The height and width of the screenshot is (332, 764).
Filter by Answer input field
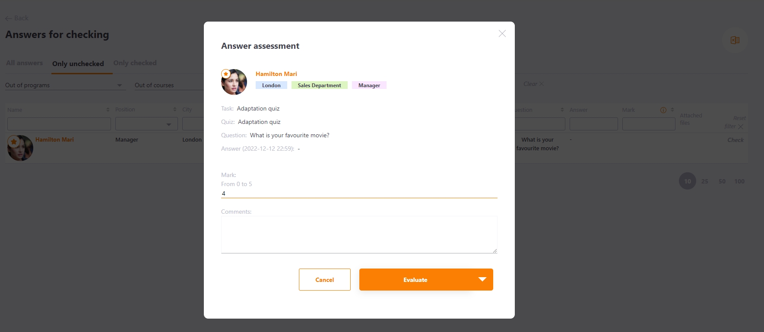[x=594, y=124]
